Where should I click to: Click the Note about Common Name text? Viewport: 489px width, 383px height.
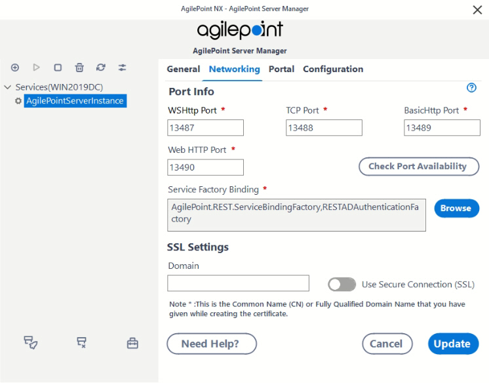(x=317, y=309)
